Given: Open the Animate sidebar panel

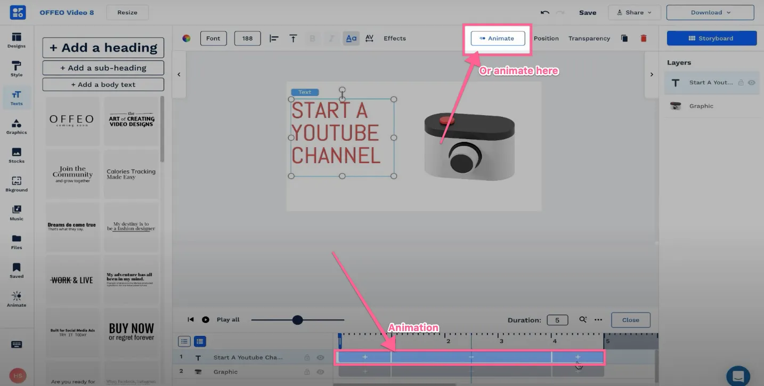Looking at the screenshot, I should tap(17, 299).
